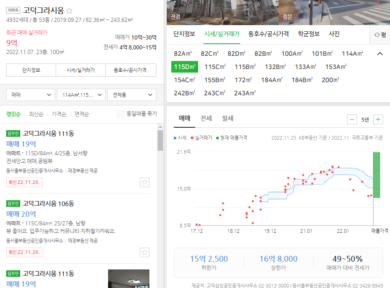Image resolution: width=390 pixels, height=288 pixels.
Task: Open the 전경 photo thumbnail
Action: click(x=222, y=12)
